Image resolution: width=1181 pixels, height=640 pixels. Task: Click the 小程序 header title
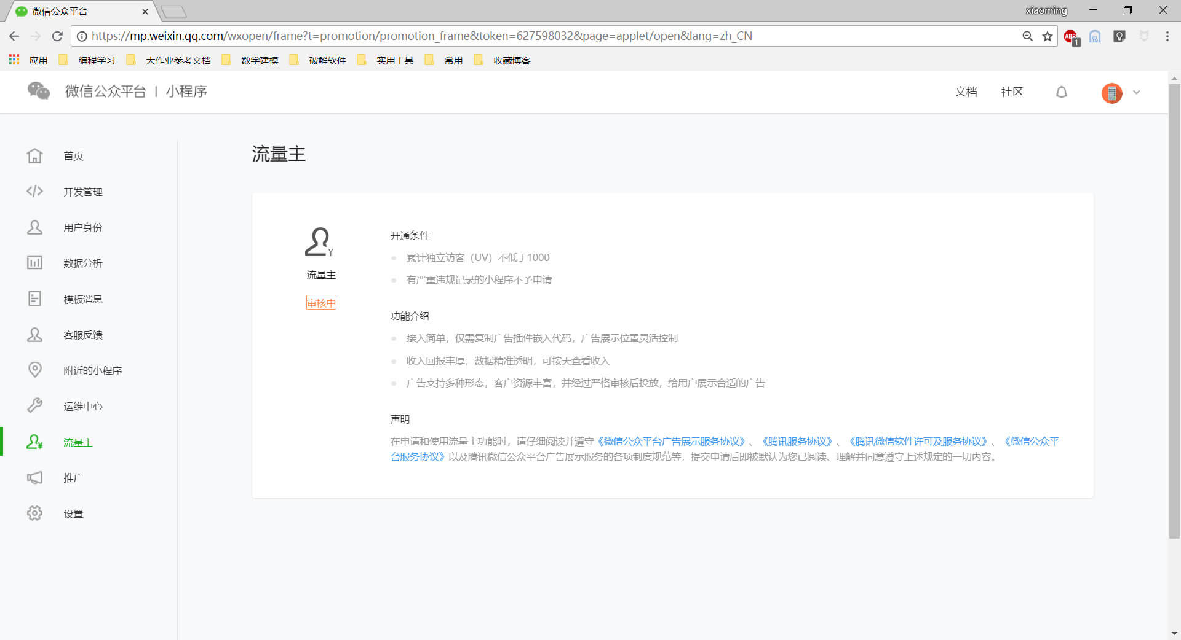click(186, 91)
